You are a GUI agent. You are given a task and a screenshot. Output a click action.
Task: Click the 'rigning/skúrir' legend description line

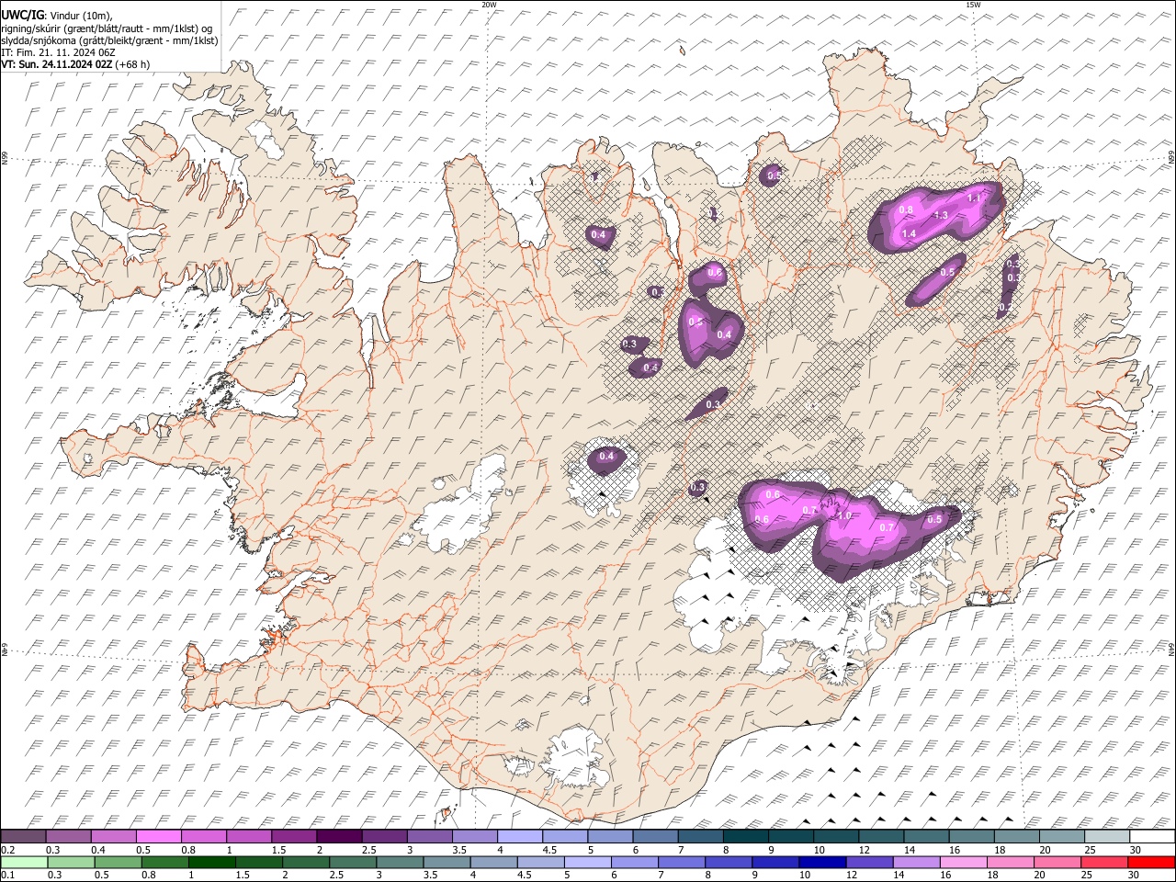107,28
